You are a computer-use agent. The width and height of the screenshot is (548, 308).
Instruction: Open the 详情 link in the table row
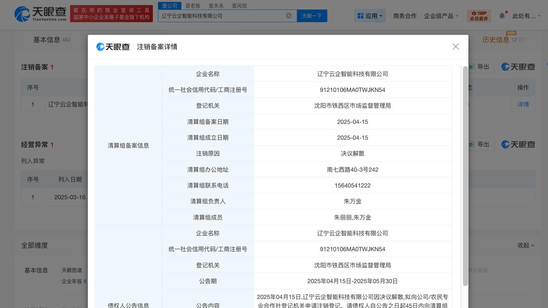pyautogui.click(x=523, y=104)
